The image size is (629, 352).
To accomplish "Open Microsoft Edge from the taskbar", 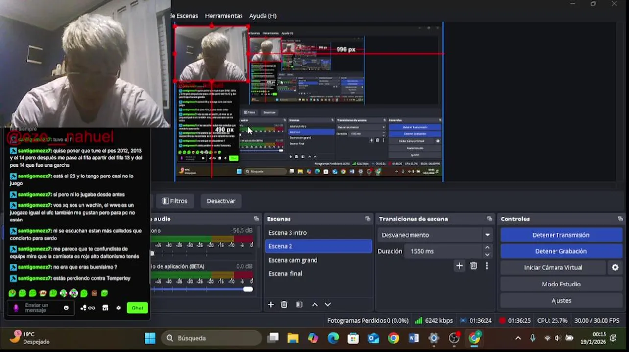I will [x=333, y=338].
